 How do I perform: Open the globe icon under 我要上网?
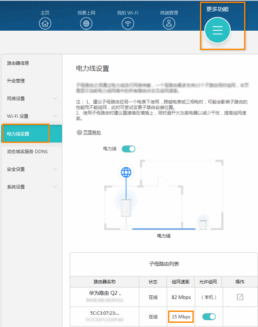[x=86, y=24]
